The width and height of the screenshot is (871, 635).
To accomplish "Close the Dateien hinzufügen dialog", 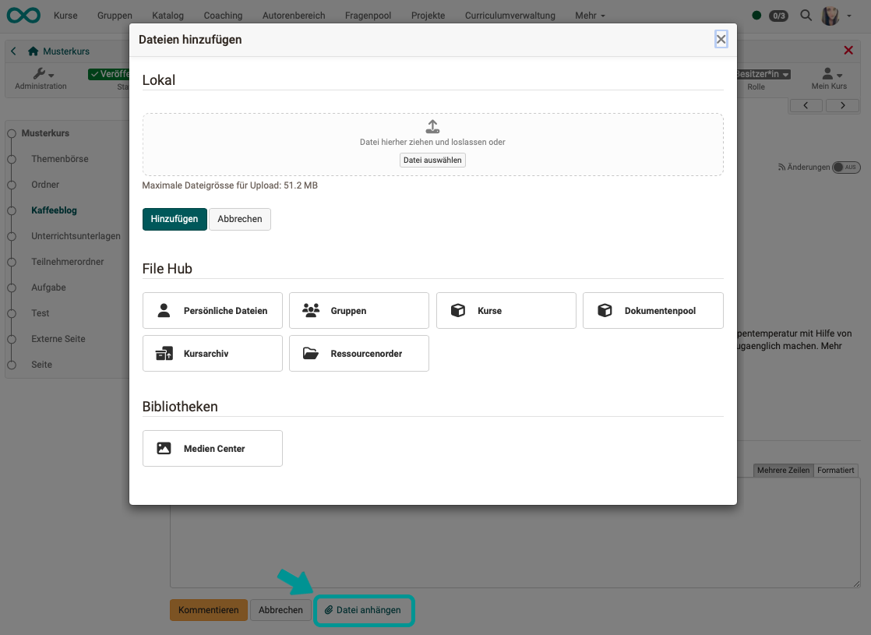I will [x=721, y=40].
